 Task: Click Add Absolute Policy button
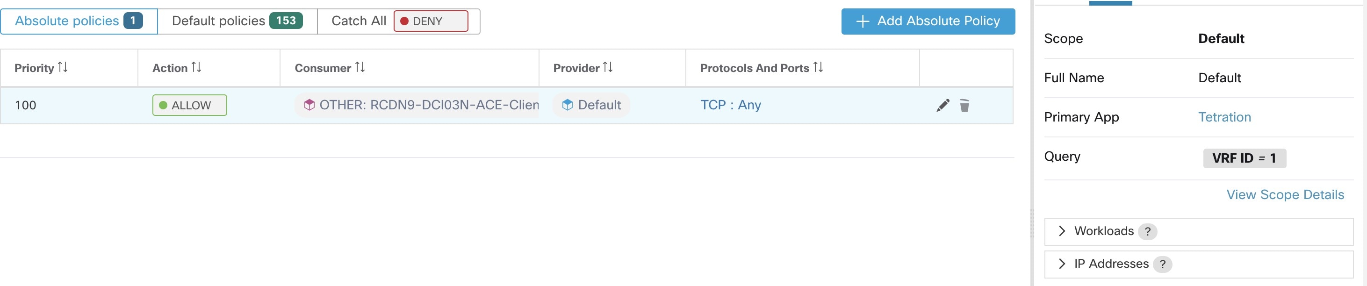click(928, 21)
